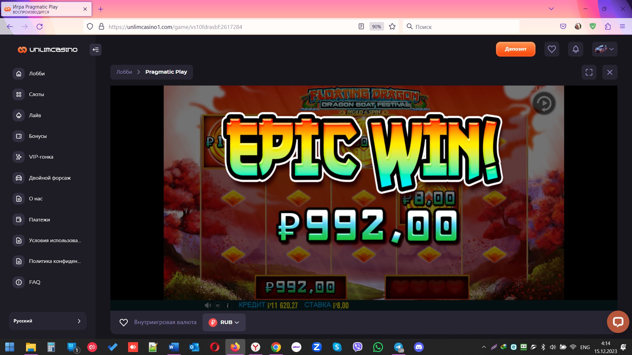Click the Unlimcasino logo

[48, 50]
